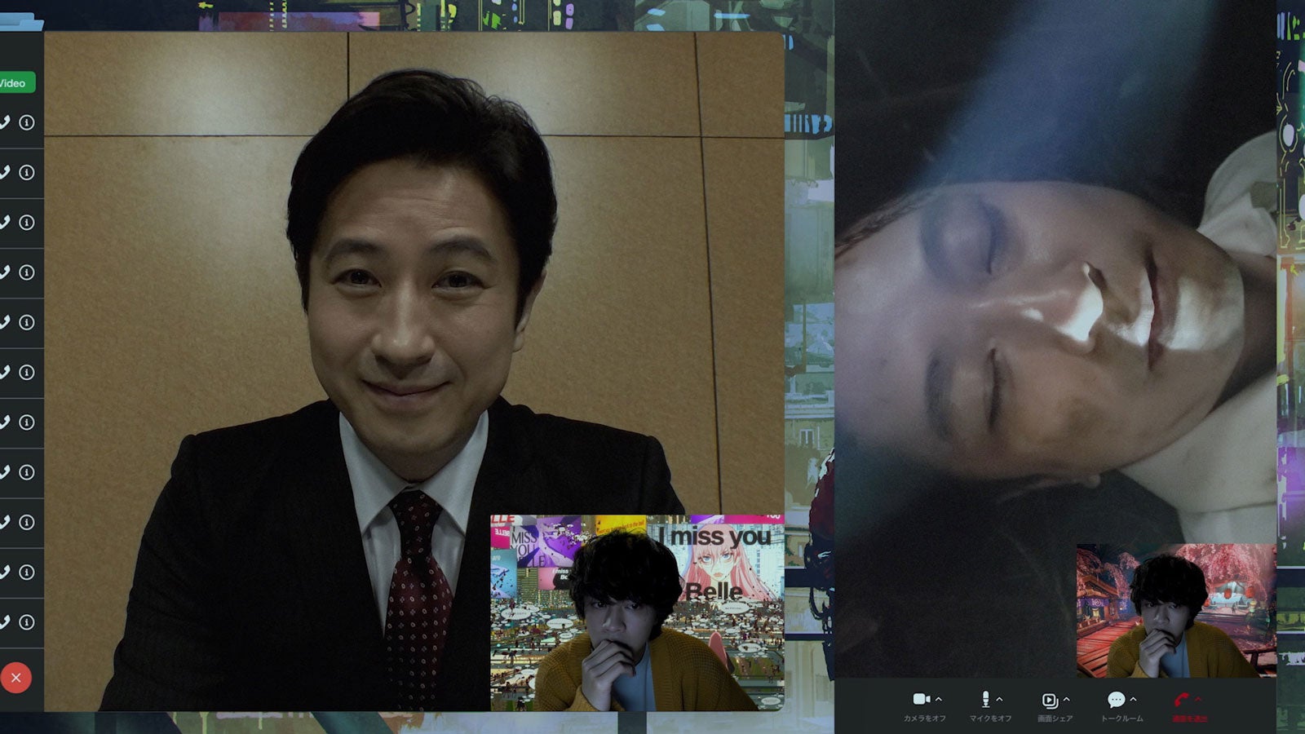Click the red circular X button
The height and width of the screenshot is (734, 1305).
(16, 678)
